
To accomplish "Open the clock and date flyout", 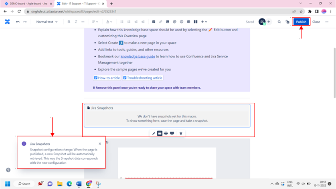I will pos(320,184).
